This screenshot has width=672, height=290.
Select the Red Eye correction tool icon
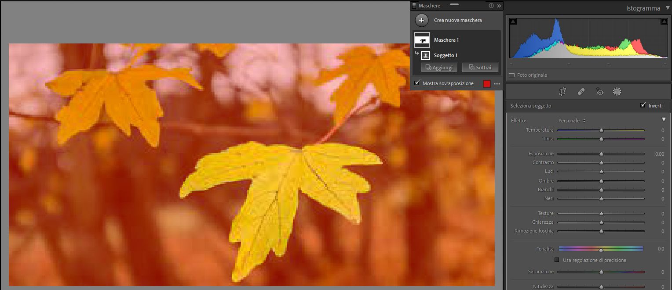tap(599, 92)
